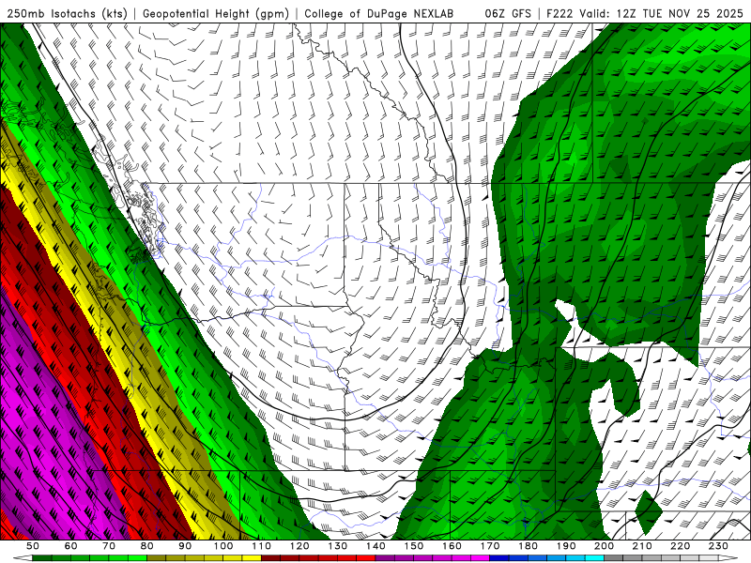
Task: Click the '250mb Isotachs (kts)' title text
Action: (67, 14)
